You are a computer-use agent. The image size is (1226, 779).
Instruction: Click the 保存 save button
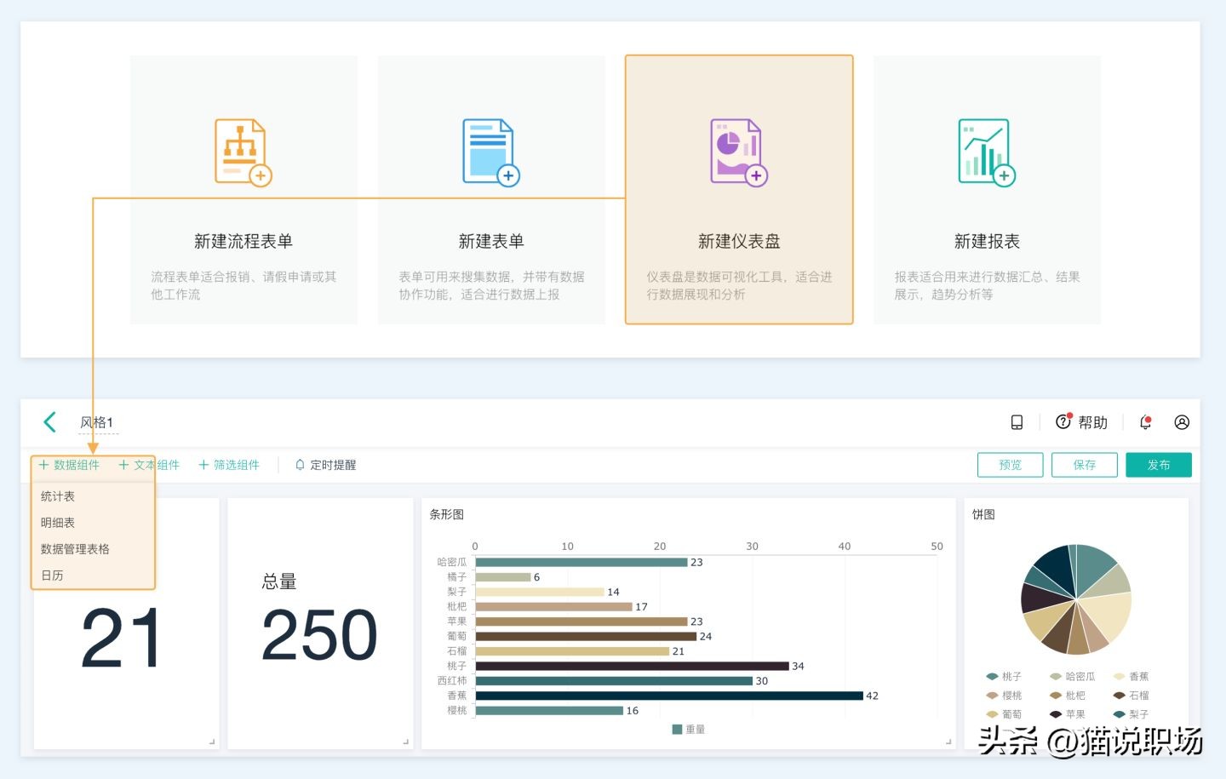[x=1084, y=465]
